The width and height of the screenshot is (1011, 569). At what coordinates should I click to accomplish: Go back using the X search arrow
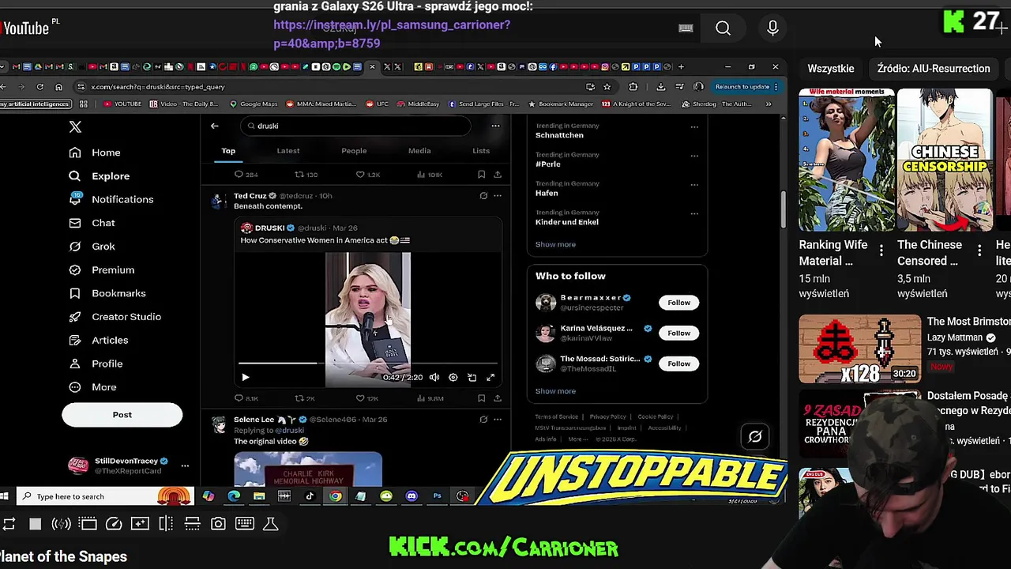(215, 126)
